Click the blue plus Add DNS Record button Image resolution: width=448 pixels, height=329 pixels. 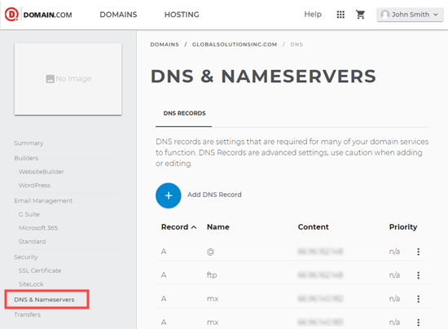[x=169, y=195]
